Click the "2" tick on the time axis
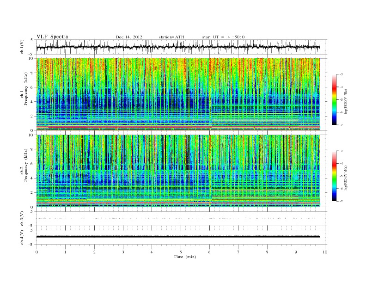 click(94, 252)
